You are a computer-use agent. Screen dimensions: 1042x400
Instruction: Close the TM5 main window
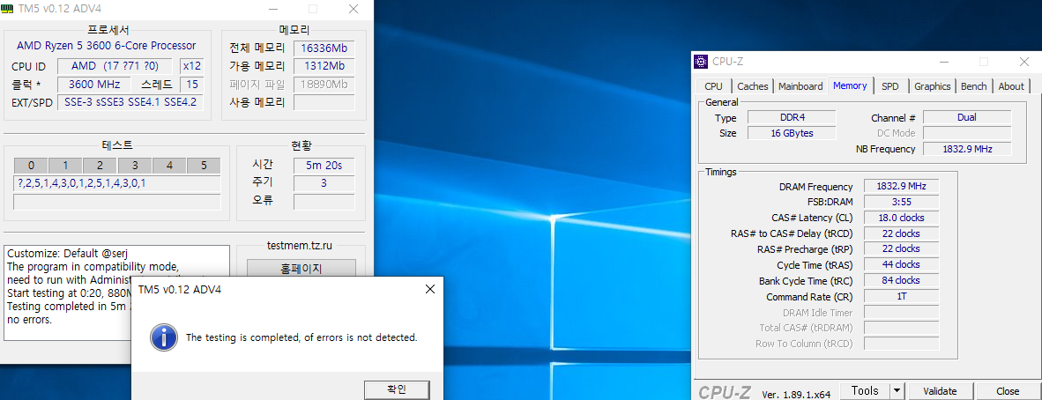354,9
